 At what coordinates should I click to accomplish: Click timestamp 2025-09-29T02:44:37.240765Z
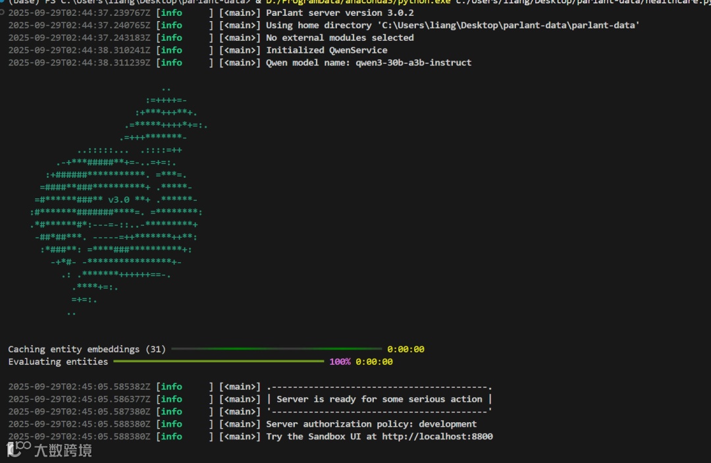pos(80,26)
